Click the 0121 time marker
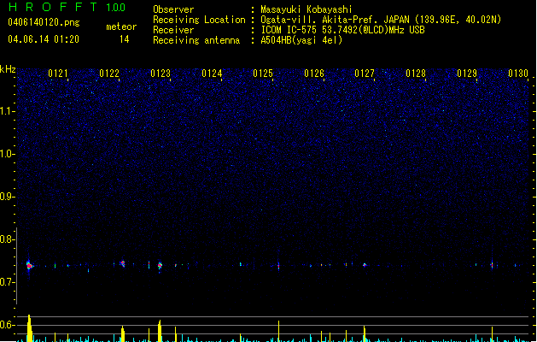The width and height of the screenshot is (537, 342). pyautogui.click(x=58, y=74)
